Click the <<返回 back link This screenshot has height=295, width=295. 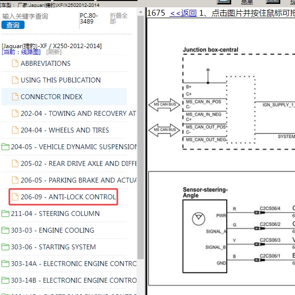point(183,13)
